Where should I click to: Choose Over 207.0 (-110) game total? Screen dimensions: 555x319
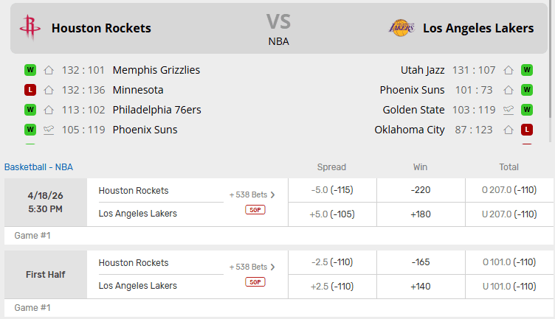(509, 190)
